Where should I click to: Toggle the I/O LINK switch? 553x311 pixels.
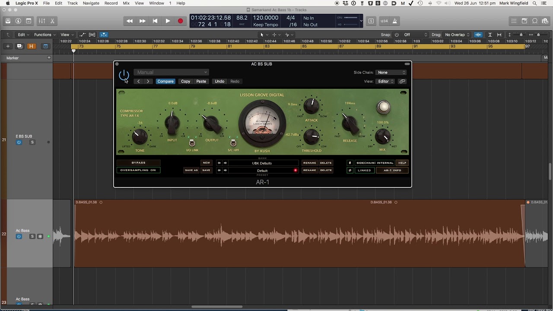(192, 143)
